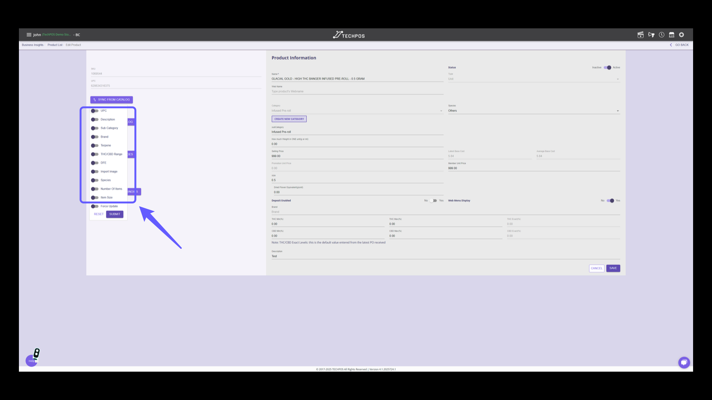Toggle the Deposit Enabled switch
712x400 pixels.
433,201
